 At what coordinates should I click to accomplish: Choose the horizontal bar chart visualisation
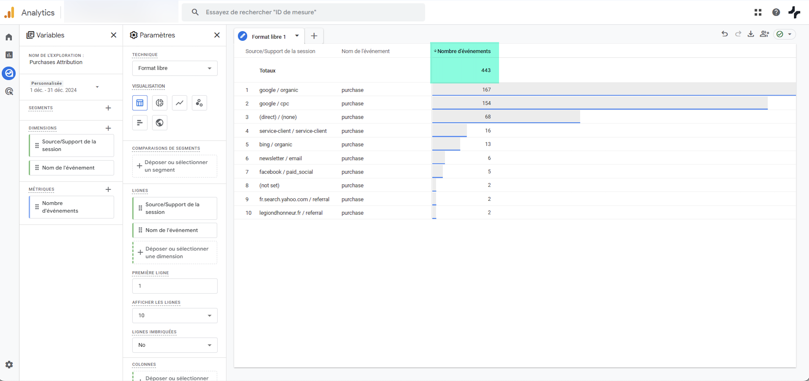point(140,123)
